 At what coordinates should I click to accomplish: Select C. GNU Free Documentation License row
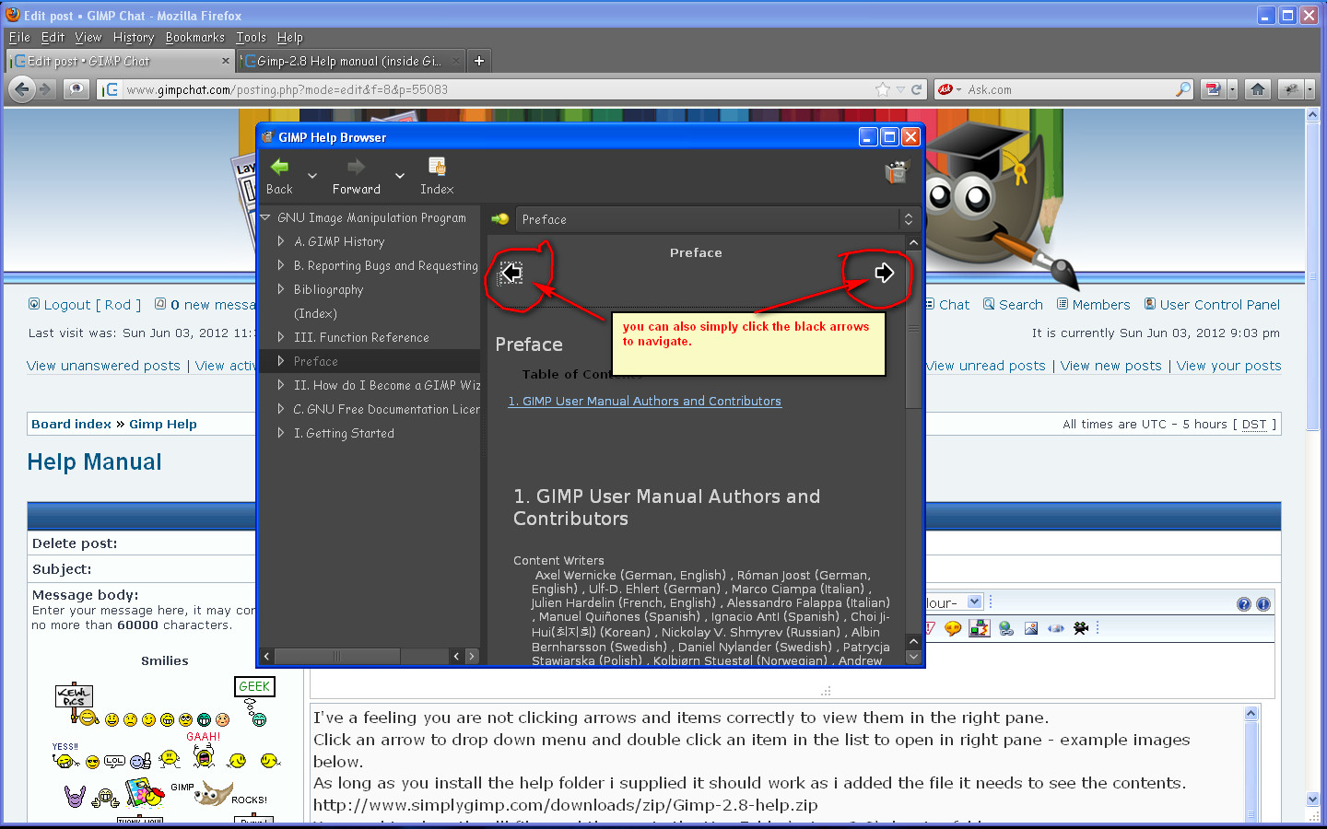pos(369,409)
